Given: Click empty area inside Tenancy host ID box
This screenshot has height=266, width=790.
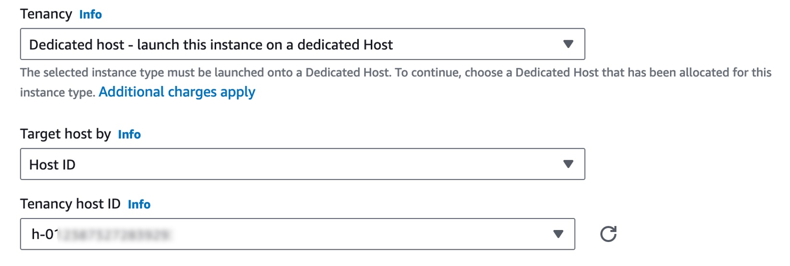Looking at the screenshot, I should (x=360, y=234).
